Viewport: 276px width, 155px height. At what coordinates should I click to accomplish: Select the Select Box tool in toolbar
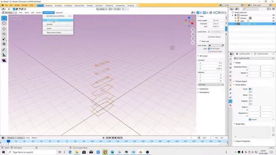pyautogui.click(x=4, y=18)
